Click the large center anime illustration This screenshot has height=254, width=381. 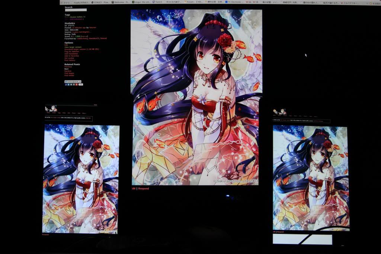(196, 97)
